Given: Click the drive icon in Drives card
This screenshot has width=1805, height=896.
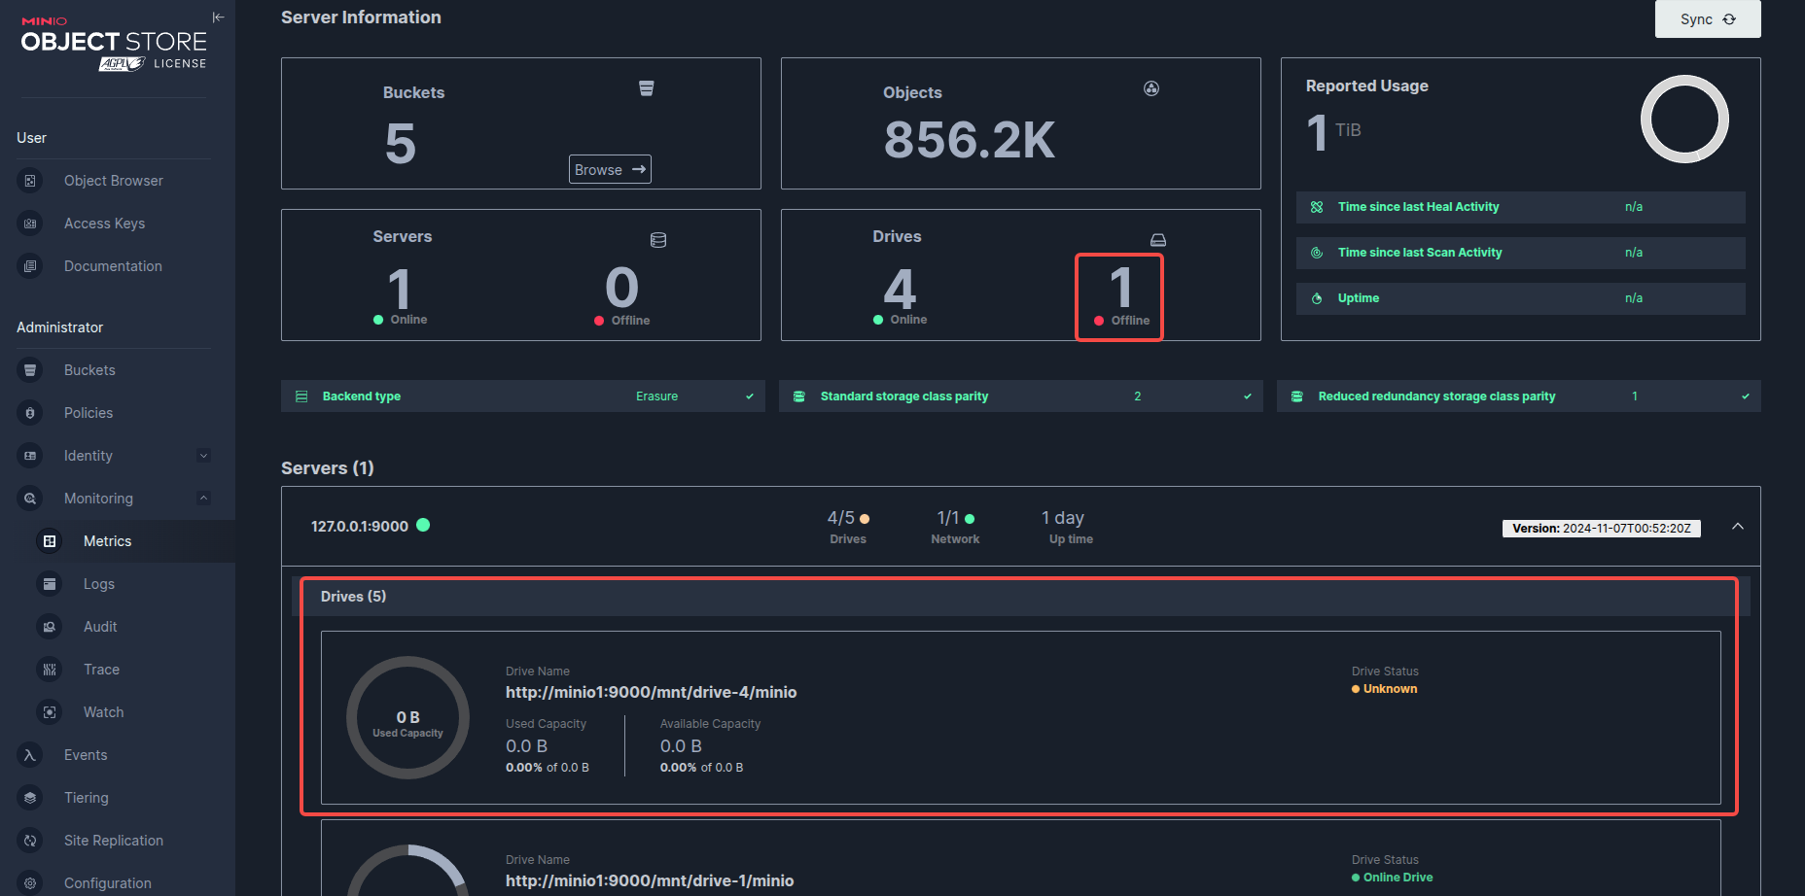Looking at the screenshot, I should click(x=1158, y=240).
